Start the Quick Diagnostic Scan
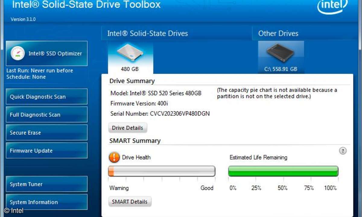 pos(47,97)
